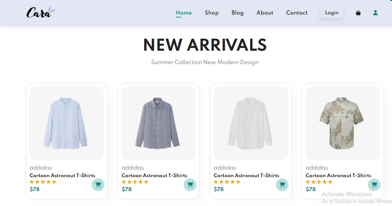
Task: Add the navy checkered shirt to cart
Action: coord(190,185)
